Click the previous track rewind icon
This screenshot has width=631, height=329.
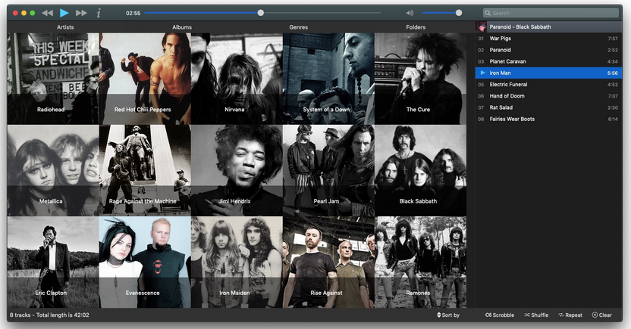tap(47, 13)
